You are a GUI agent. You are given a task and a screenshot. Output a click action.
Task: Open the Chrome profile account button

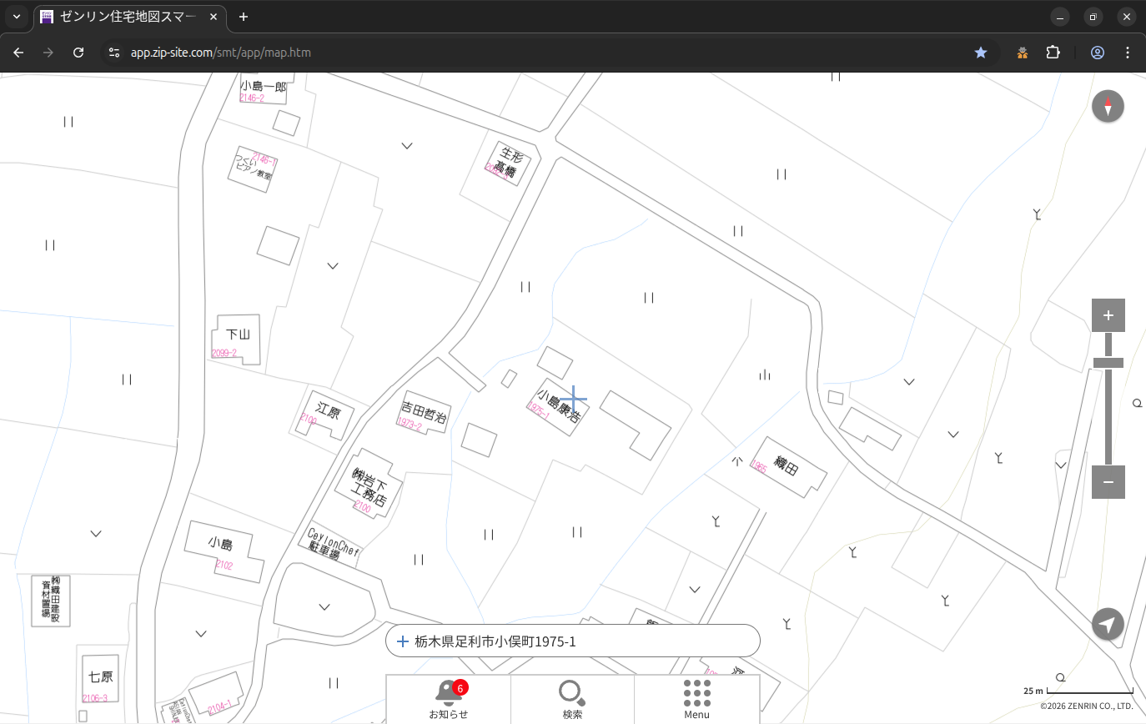(1097, 53)
